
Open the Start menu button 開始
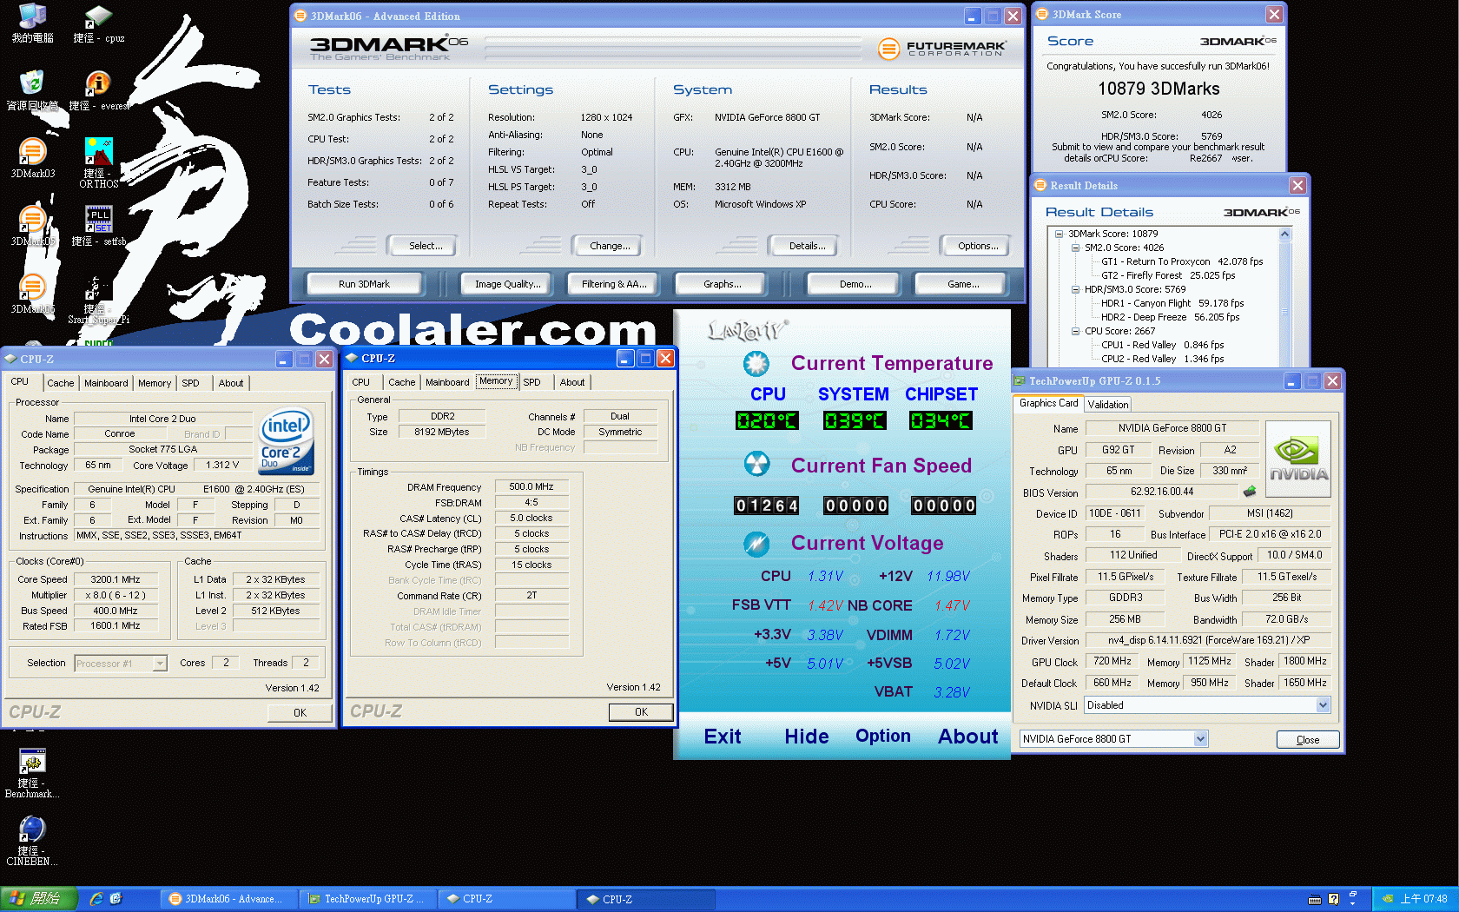click(39, 899)
